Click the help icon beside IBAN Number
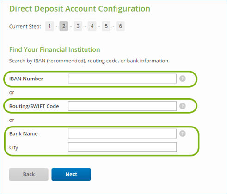Image resolution: width=227 pixels, height=194 pixels. 183,79
